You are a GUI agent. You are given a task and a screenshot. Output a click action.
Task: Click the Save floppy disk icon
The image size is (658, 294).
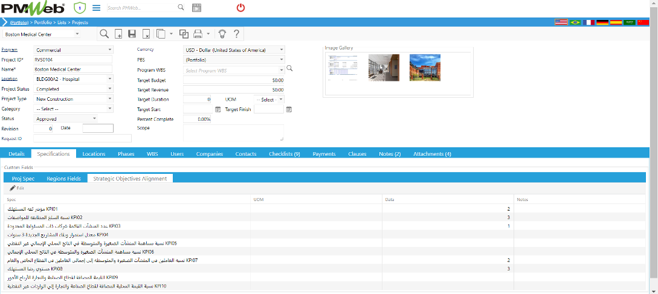(x=132, y=34)
